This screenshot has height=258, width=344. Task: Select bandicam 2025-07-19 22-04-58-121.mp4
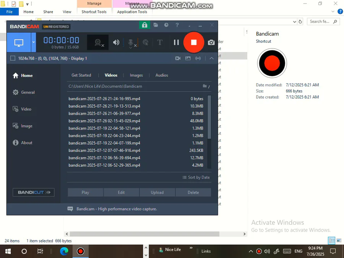136,128
